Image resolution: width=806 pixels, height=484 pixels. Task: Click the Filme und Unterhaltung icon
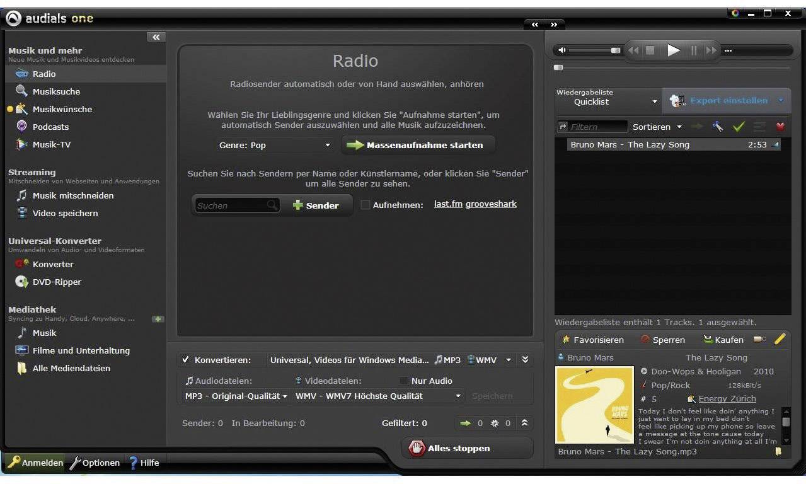(x=22, y=350)
